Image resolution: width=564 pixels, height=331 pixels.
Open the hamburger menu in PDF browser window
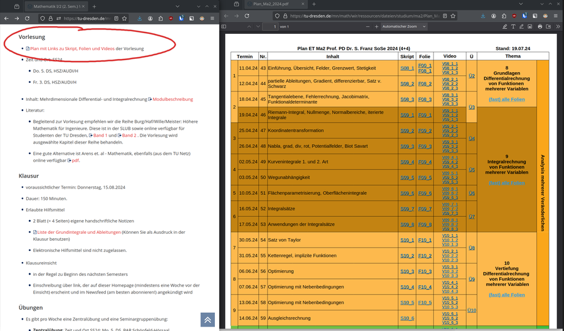tap(556, 16)
